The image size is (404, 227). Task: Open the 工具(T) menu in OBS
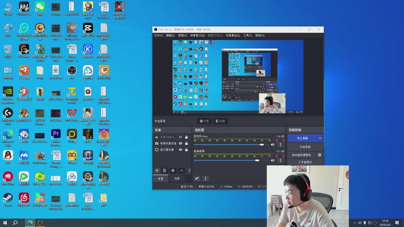point(247,35)
